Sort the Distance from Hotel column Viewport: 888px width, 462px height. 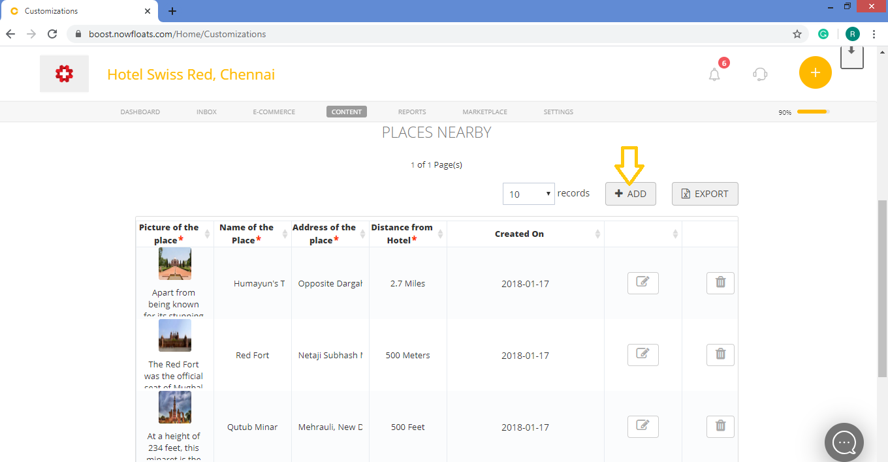pos(441,234)
